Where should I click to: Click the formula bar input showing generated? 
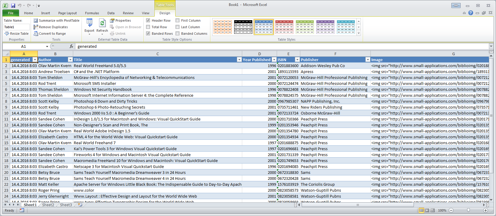click(282, 46)
